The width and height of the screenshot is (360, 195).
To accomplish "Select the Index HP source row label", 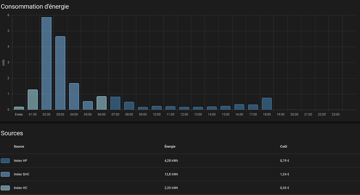I will click(x=20, y=161).
